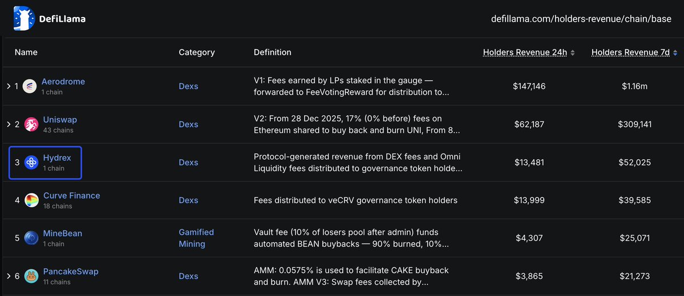
Task: Click the Name column header
Action: click(26, 52)
